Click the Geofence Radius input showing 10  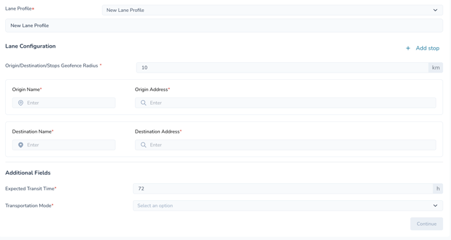tap(283, 67)
